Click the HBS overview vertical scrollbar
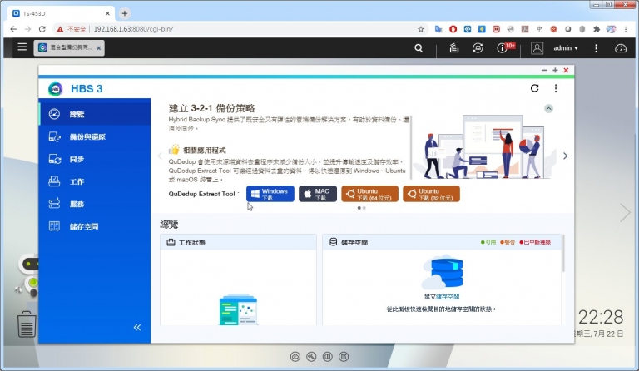The image size is (639, 371). [x=563, y=254]
